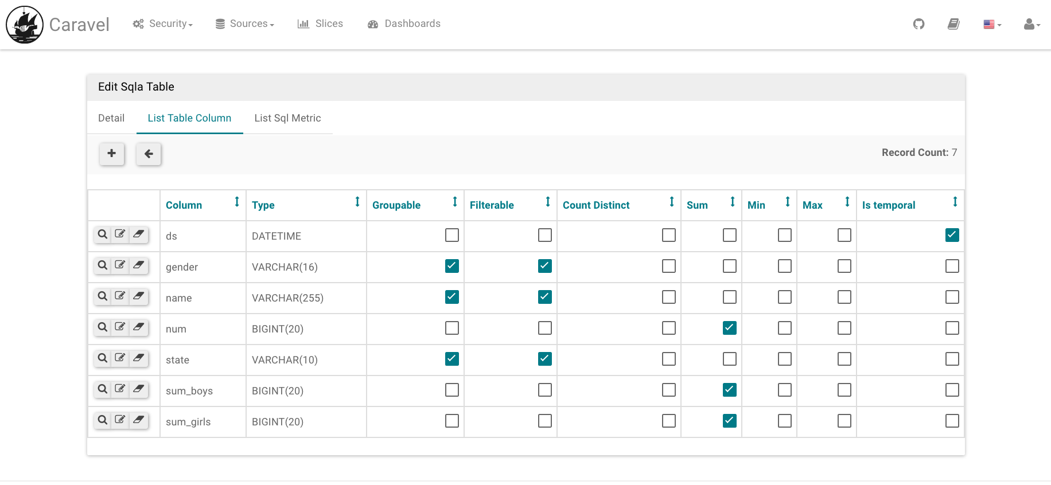Screen dimensions: 1051x485
Task: Go to the Dashboards page
Action: [404, 24]
